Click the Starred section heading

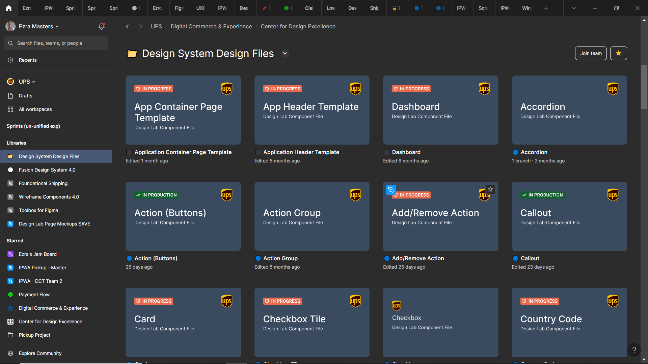[15, 241]
